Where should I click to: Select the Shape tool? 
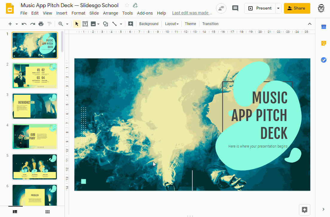click(105, 24)
